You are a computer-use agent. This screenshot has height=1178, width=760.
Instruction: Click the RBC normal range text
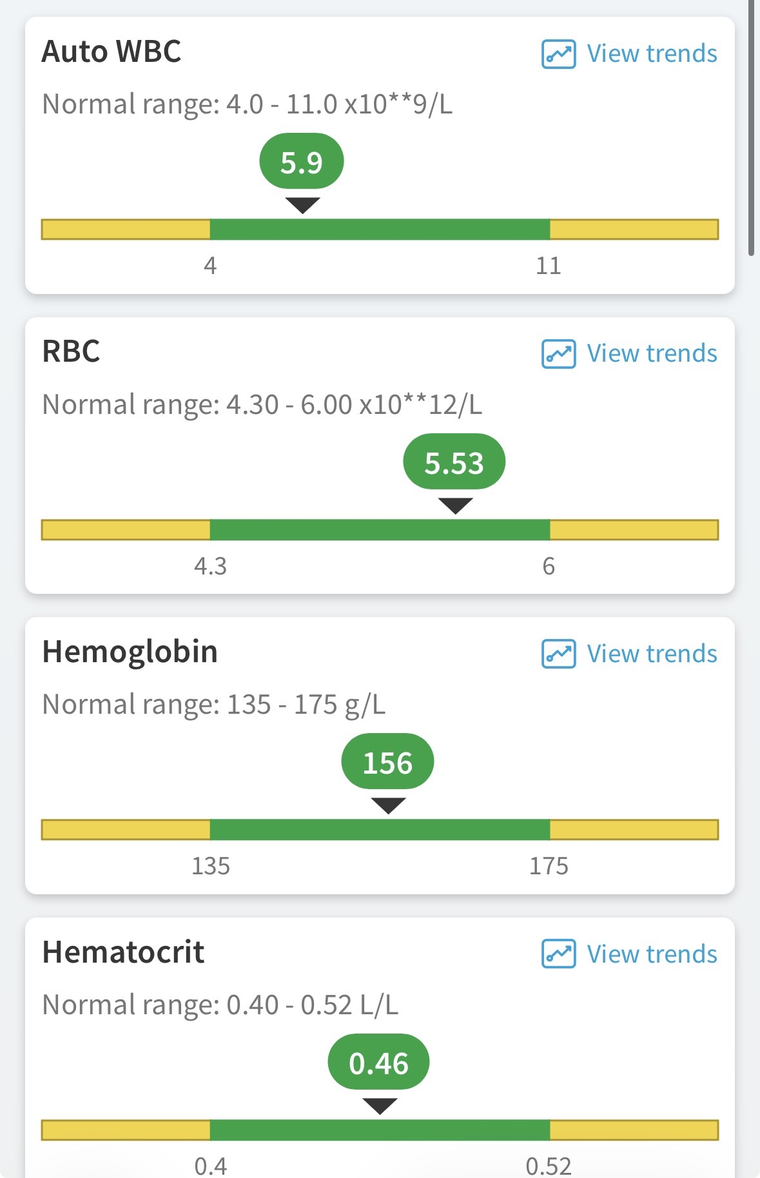tap(262, 405)
